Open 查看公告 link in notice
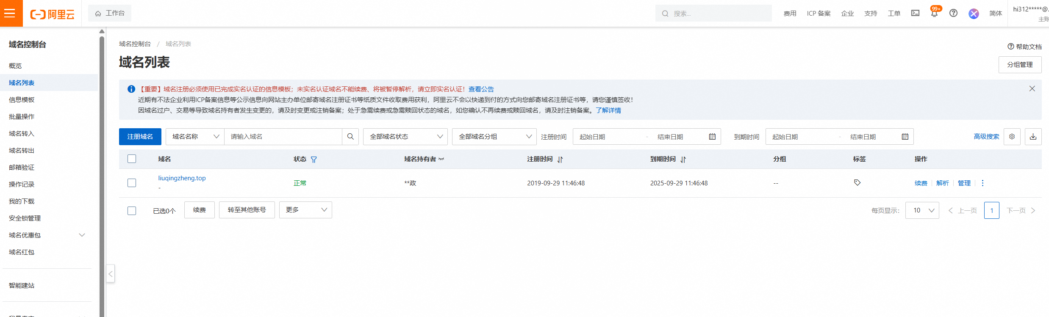Image resolution: width=1049 pixels, height=317 pixels. [x=481, y=89]
